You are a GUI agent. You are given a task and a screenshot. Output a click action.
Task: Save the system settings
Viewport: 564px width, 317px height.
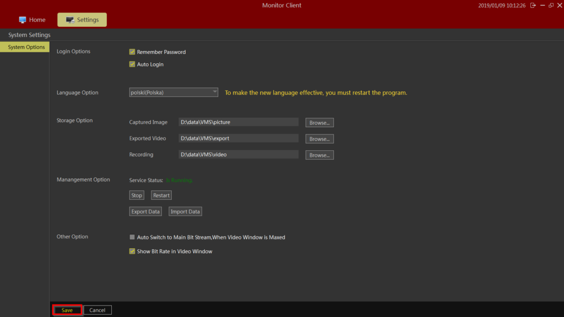point(67,310)
